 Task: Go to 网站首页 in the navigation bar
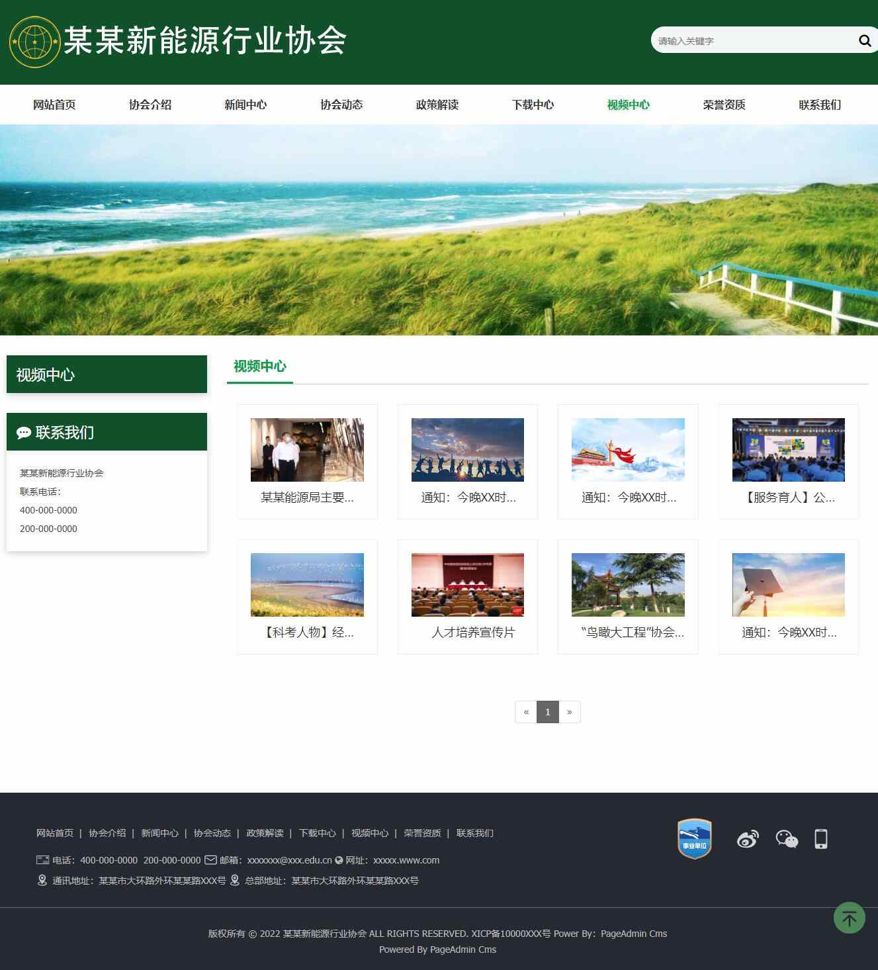click(x=54, y=105)
